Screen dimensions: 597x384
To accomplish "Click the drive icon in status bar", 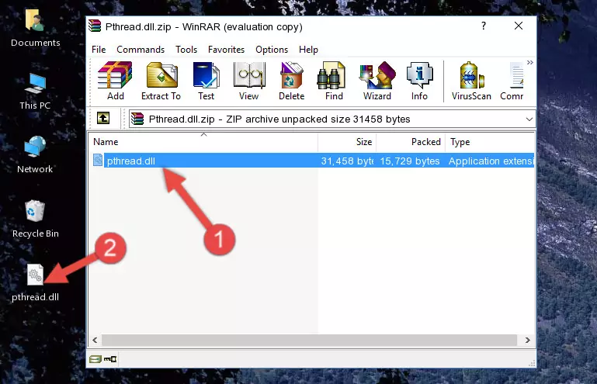I will (x=95, y=358).
